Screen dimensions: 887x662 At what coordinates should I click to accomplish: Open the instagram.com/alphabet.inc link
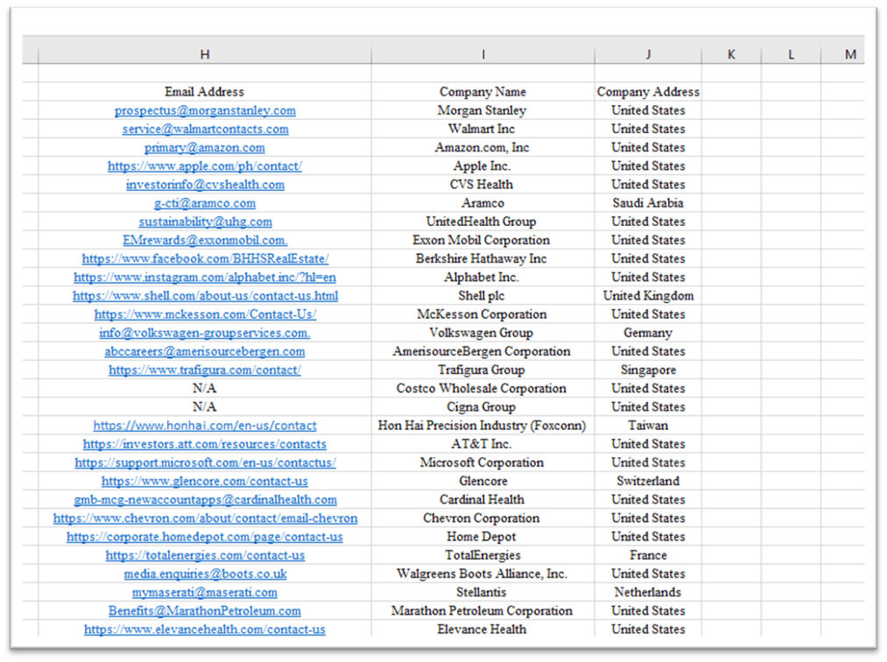click(205, 278)
